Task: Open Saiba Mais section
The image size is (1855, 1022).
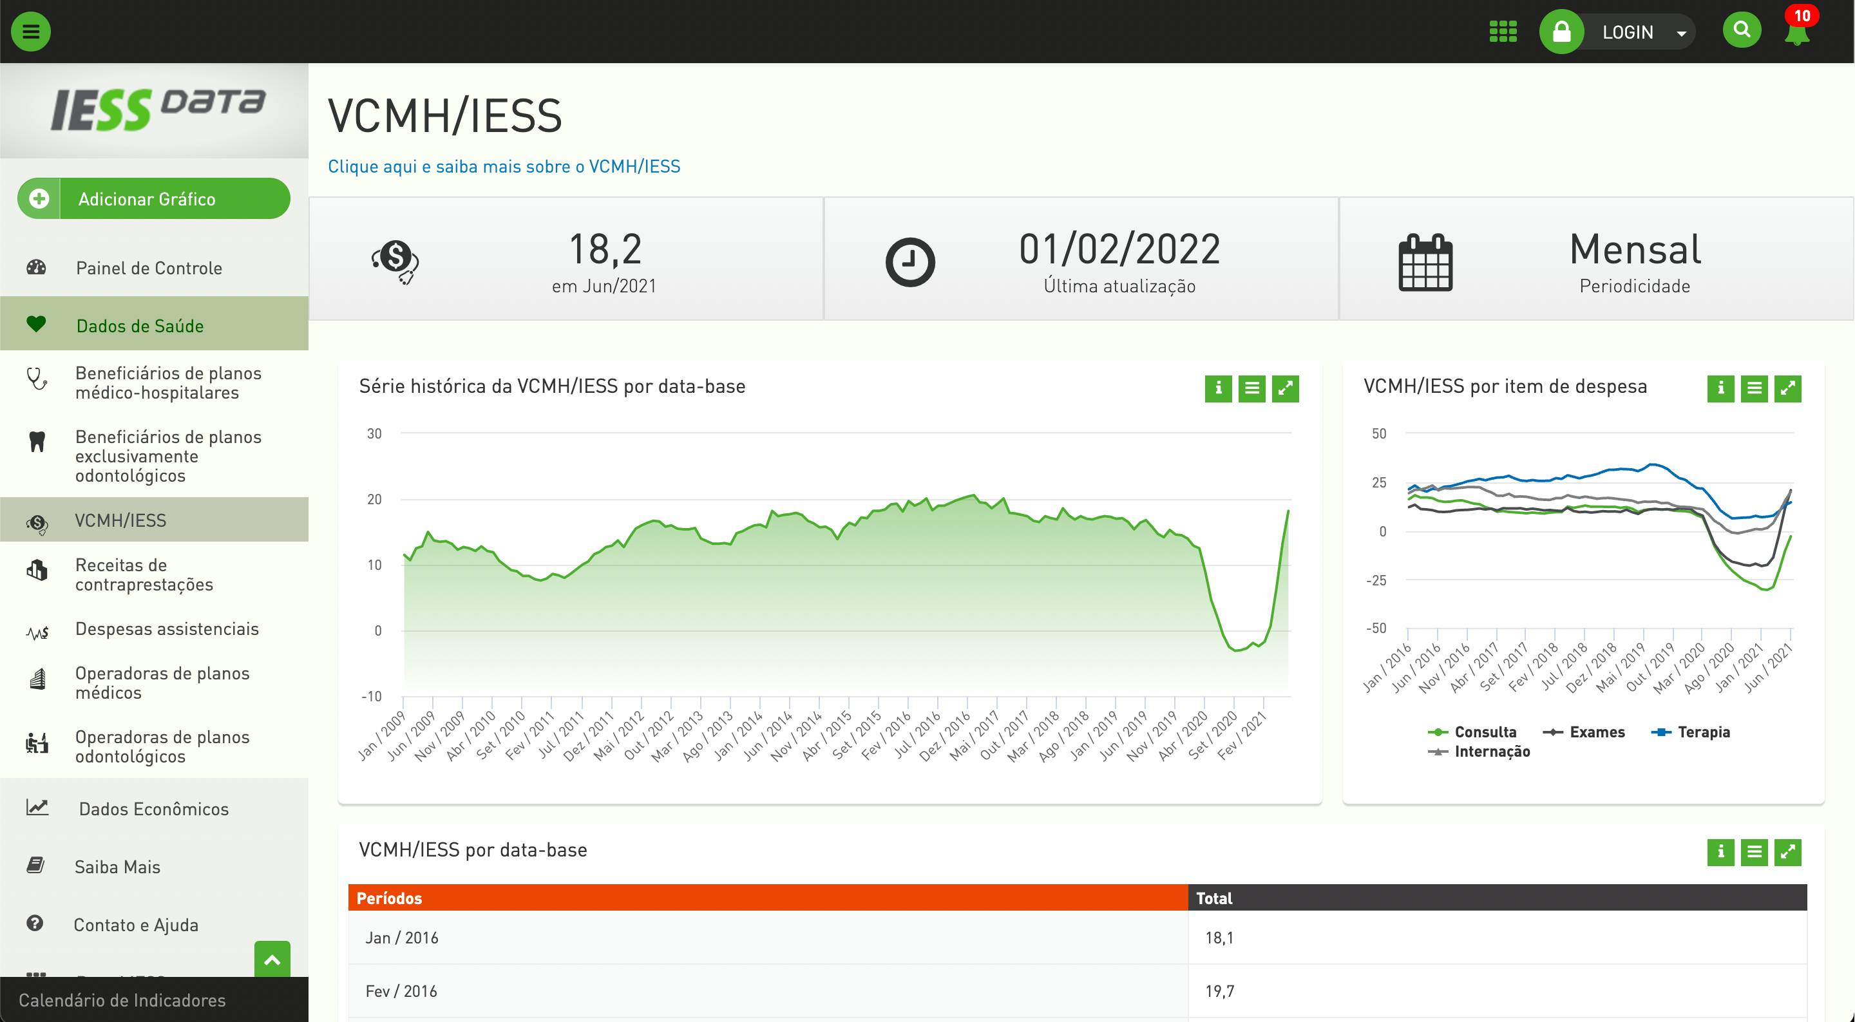Action: (x=154, y=866)
